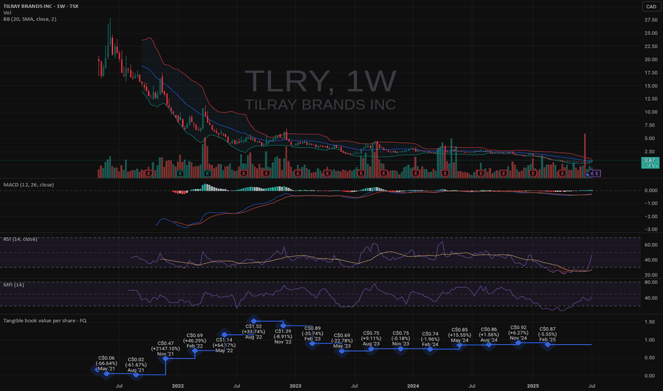663x391 pixels.
Task: Click the red earnings marker near January 2023
Action: 297,173
